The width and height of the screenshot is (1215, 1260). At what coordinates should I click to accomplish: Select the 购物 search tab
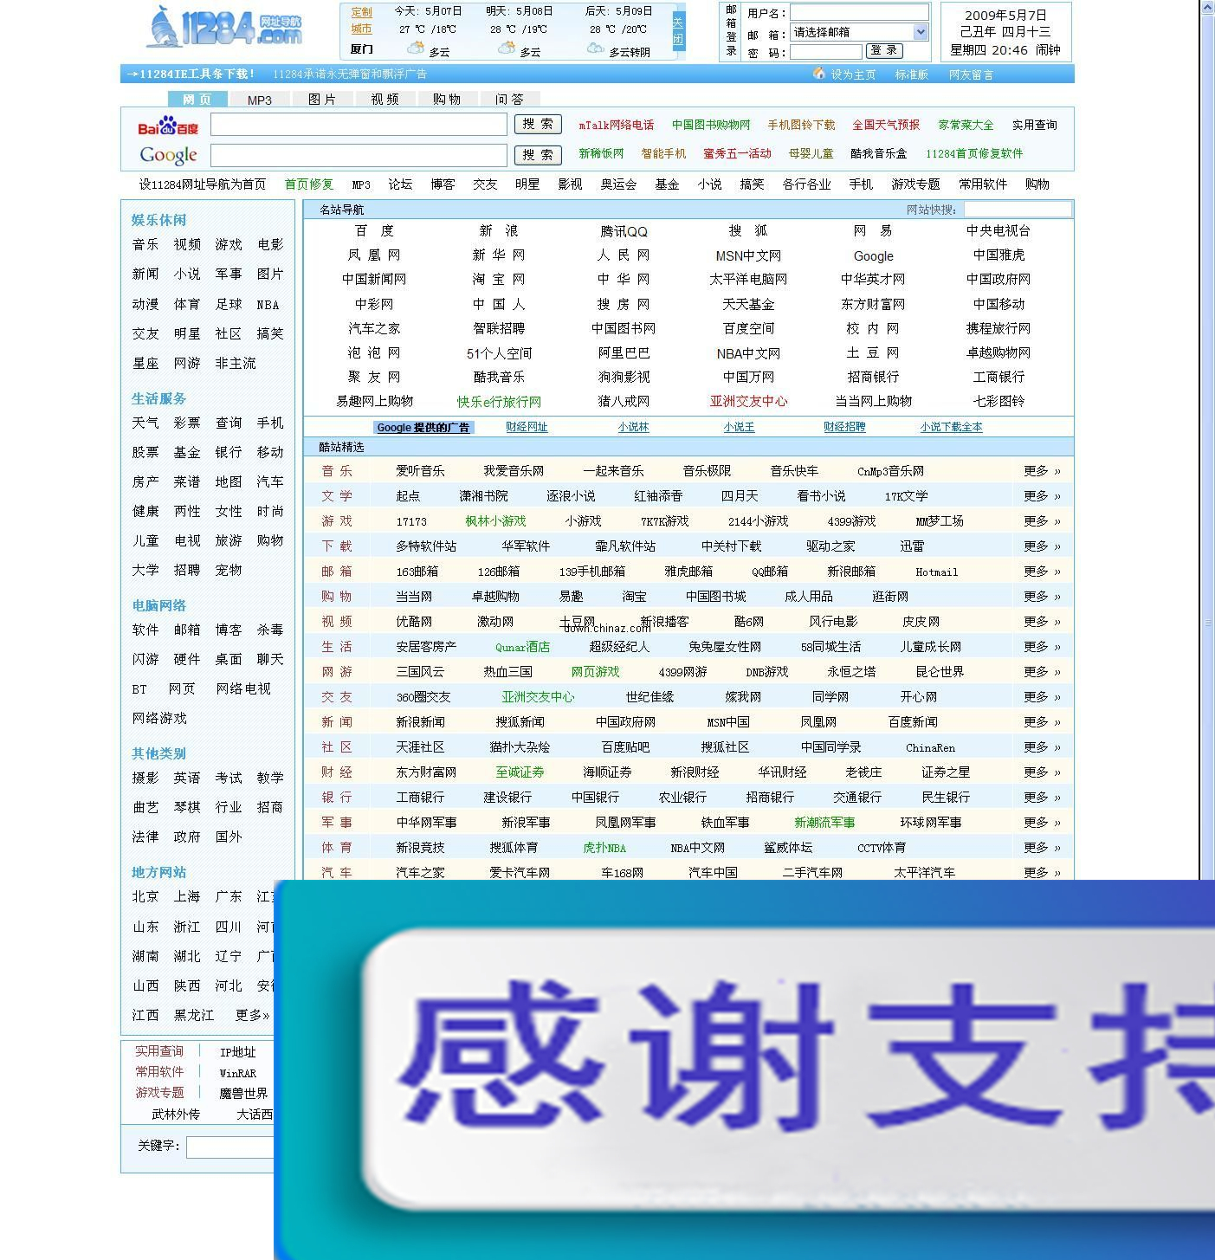(x=447, y=100)
